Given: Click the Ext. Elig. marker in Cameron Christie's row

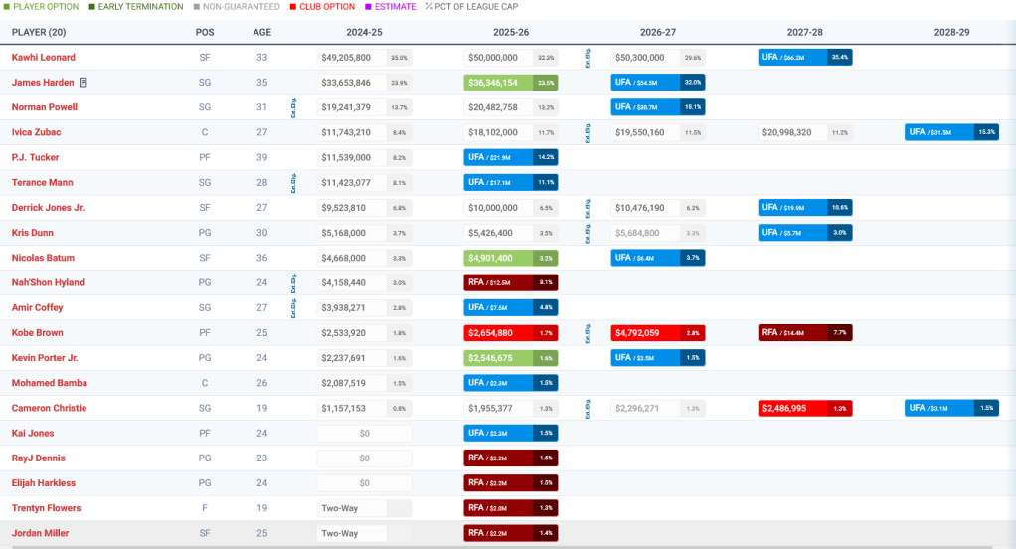Looking at the screenshot, I should 589,408.
